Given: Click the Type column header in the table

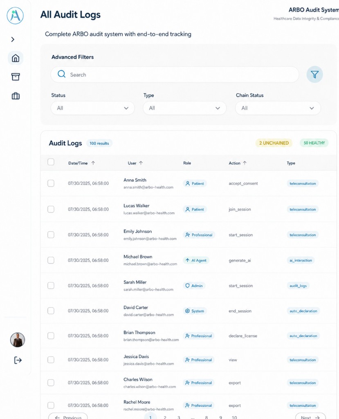Looking at the screenshot, I should click(x=291, y=163).
